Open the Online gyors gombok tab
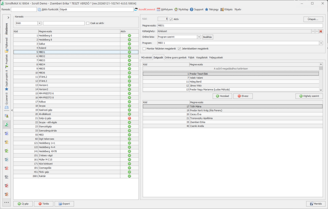The image size is (328, 209). (x=175, y=57)
